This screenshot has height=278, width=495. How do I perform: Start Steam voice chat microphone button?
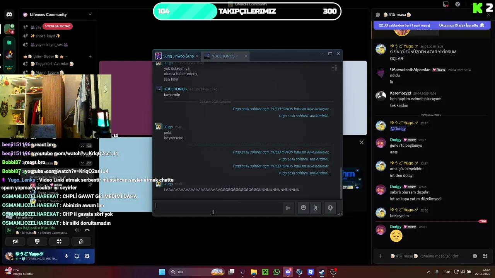pos(330,208)
